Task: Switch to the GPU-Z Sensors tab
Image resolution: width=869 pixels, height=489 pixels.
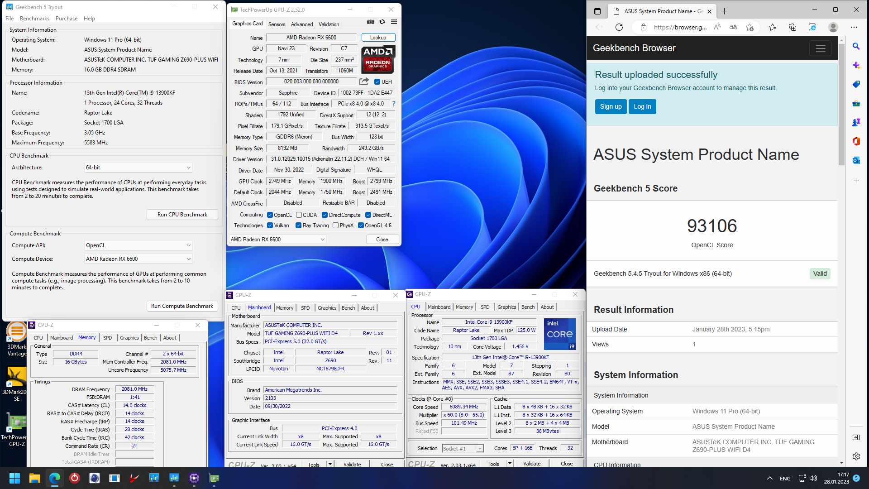Action: pos(277,24)
